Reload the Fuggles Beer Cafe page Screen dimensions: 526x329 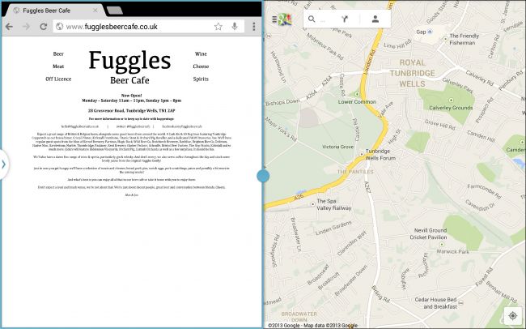(44, 27)
